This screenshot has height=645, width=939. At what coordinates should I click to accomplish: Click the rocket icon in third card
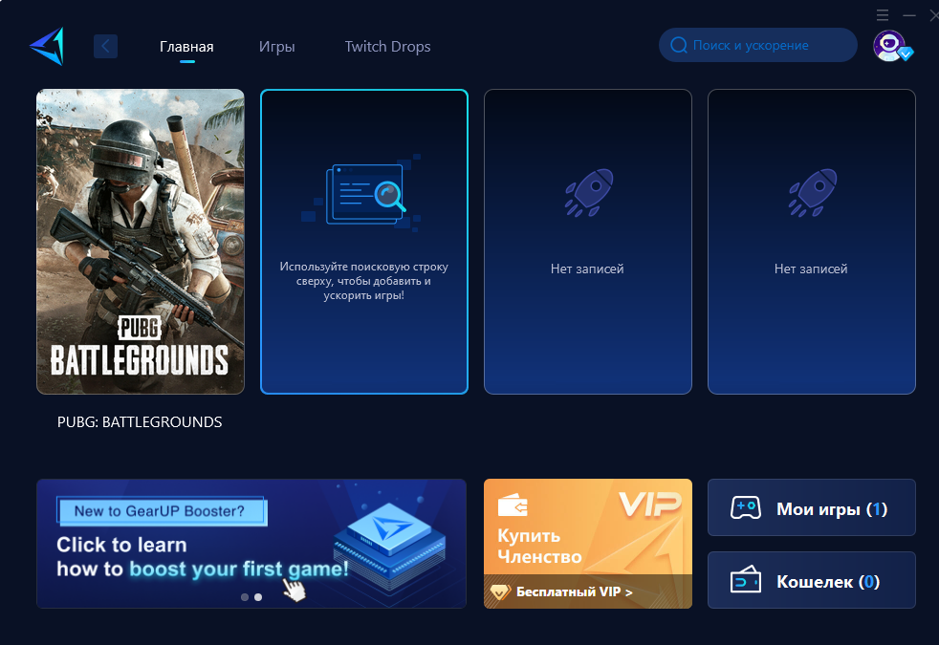click(x=589, y=193)
